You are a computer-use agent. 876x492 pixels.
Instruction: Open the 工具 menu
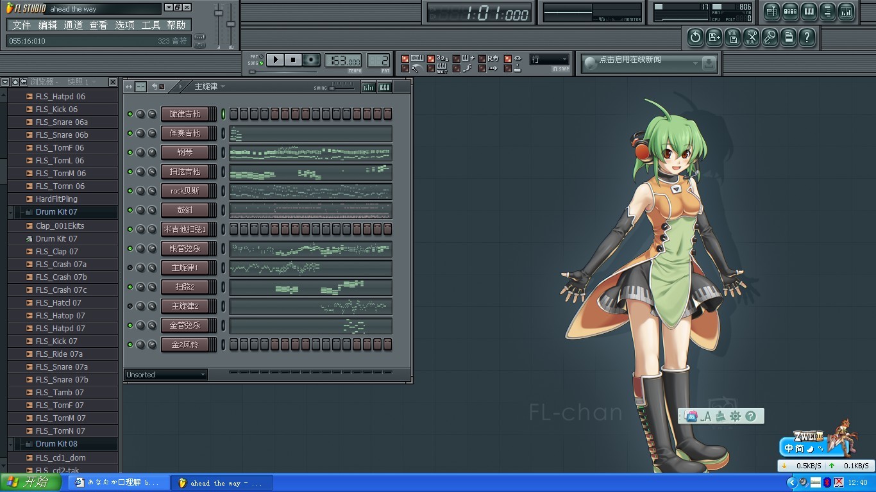[151, 25]
